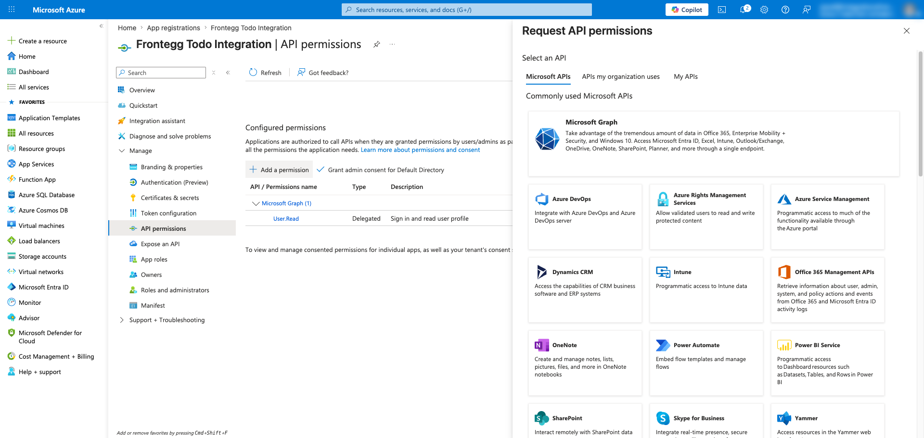The width and height of the screenshot is (924, 438).
Task: Collapse the resource menu pane
Action: (228, 73)
